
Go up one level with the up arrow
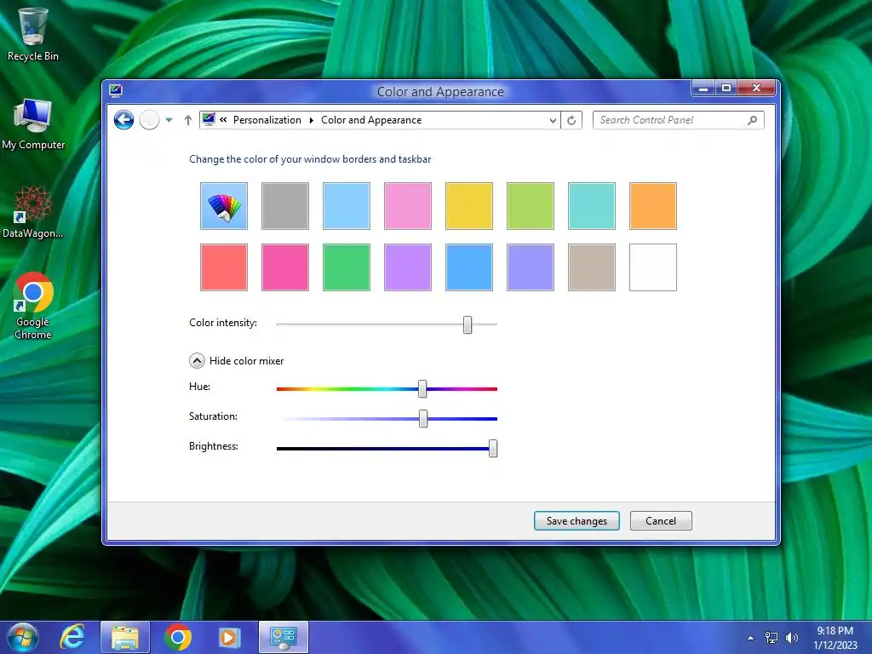click(x=188, y=120)
